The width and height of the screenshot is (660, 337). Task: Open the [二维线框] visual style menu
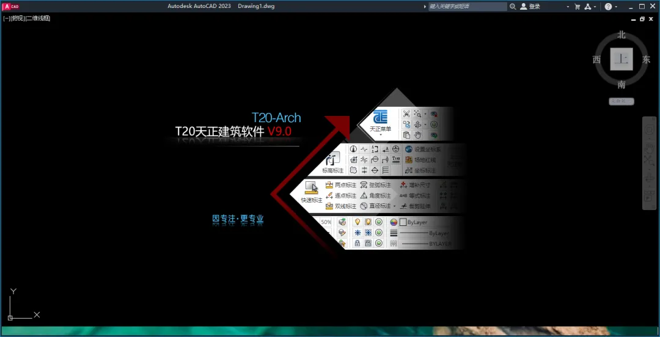(x=38, y=18)
